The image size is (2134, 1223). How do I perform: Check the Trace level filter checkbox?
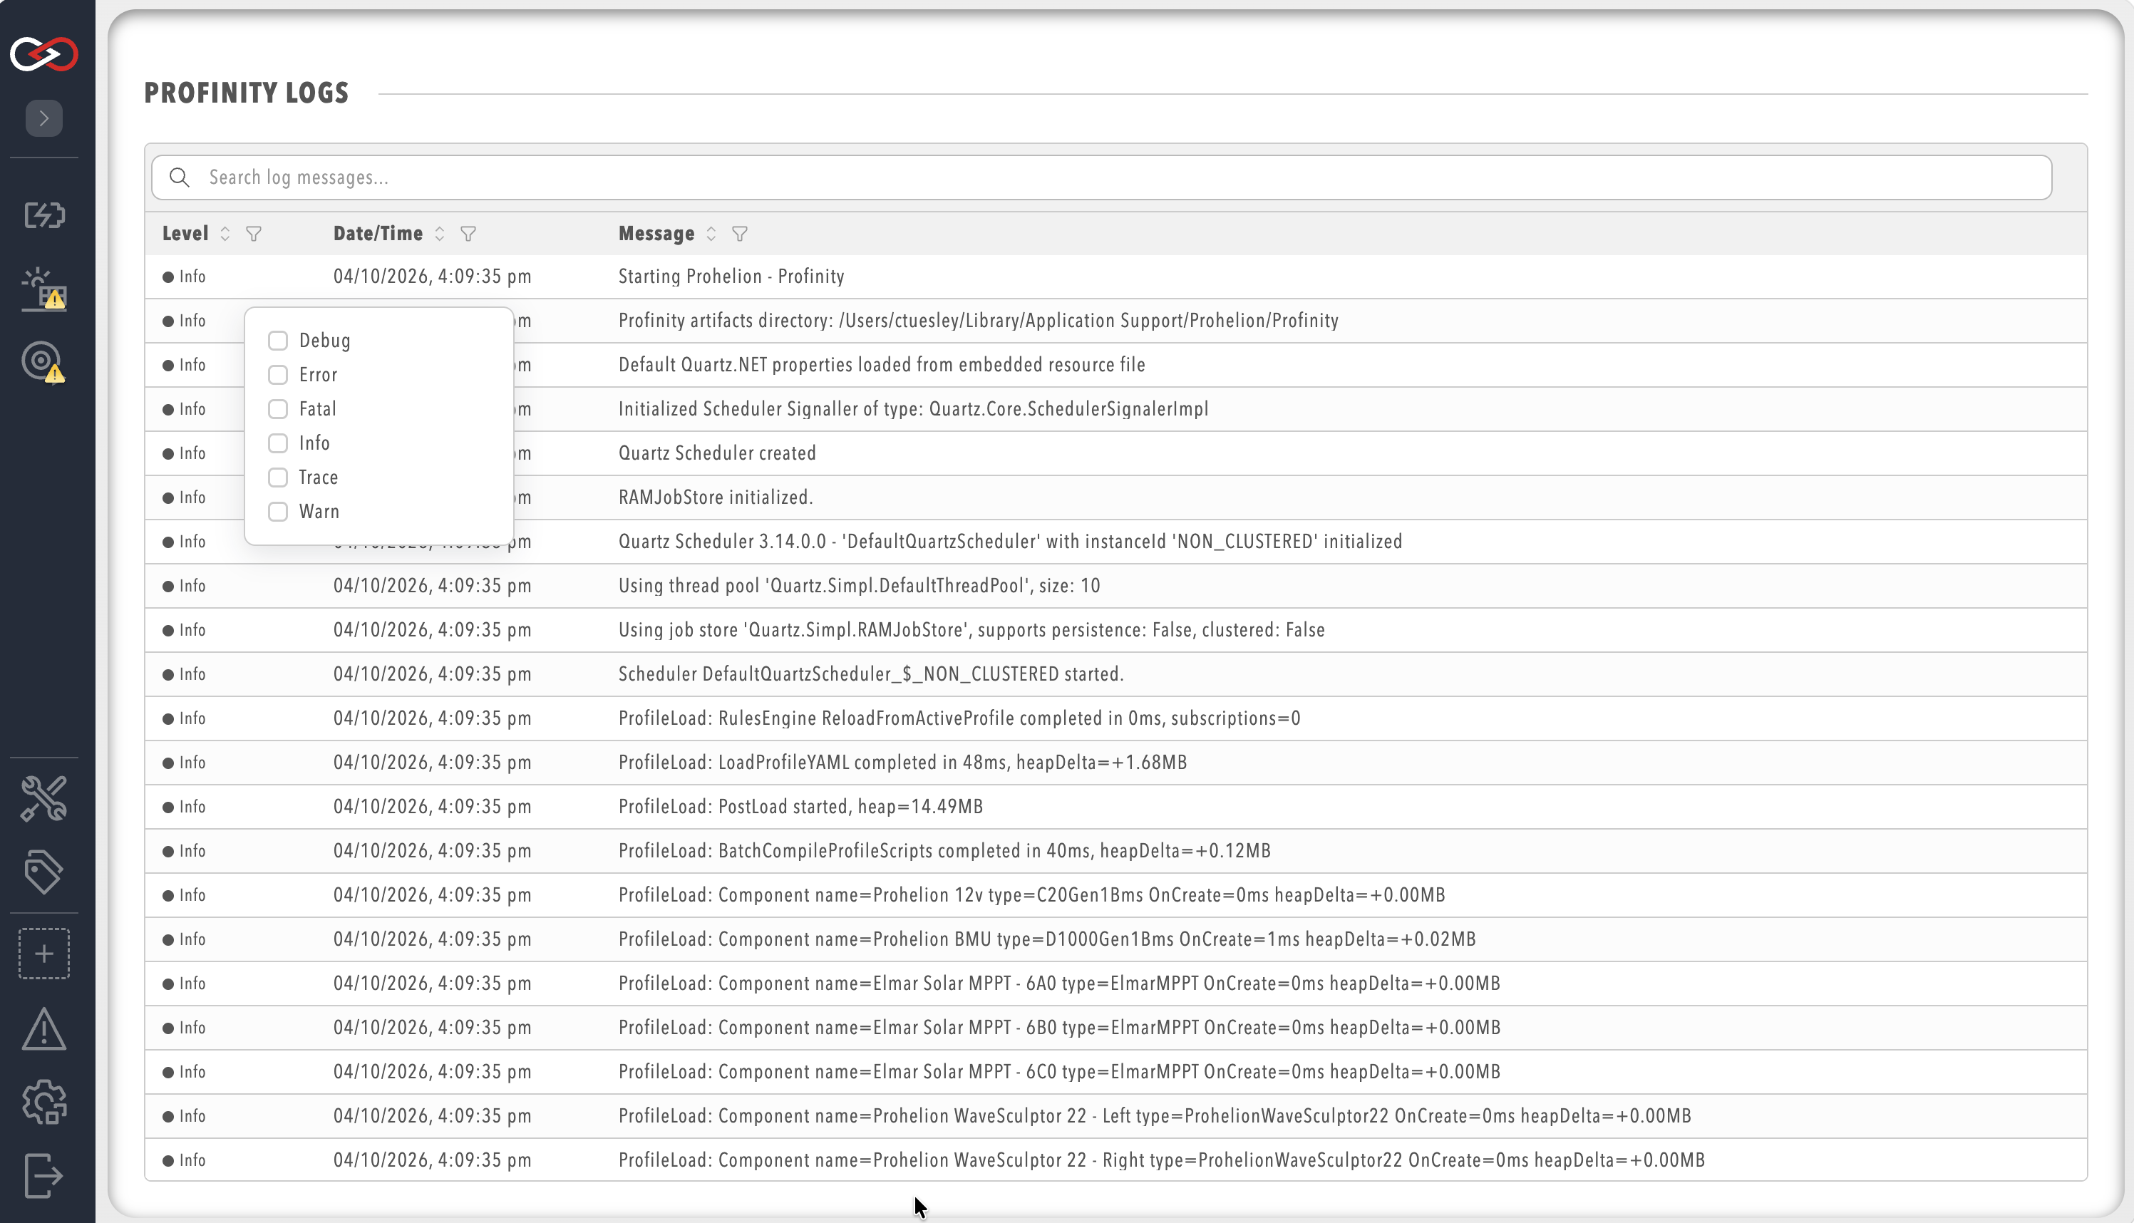click(278, 478)
